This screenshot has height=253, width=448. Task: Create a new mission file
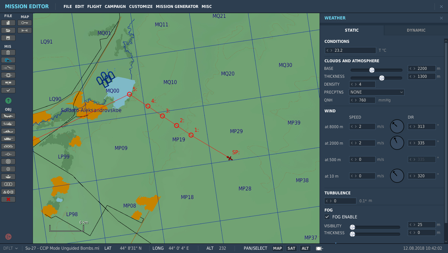(8, 23)
